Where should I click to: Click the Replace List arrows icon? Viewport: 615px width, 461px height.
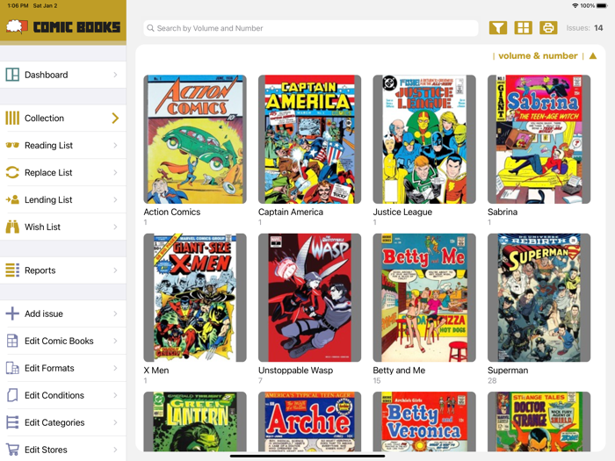pos(12,172)
